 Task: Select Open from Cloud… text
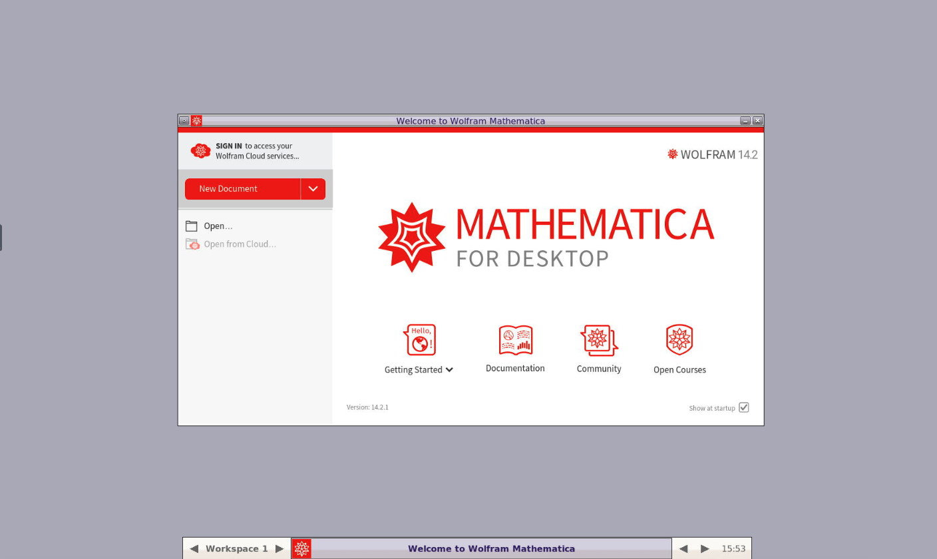[240, 244]
